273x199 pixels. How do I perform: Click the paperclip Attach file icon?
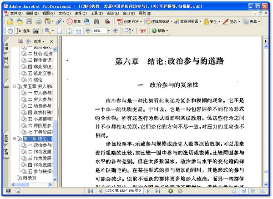[59, 21]
